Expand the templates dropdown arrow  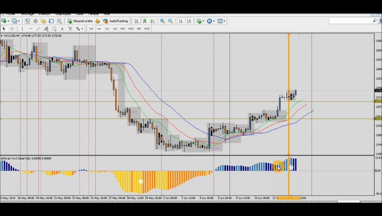click(x=224, y=21)
